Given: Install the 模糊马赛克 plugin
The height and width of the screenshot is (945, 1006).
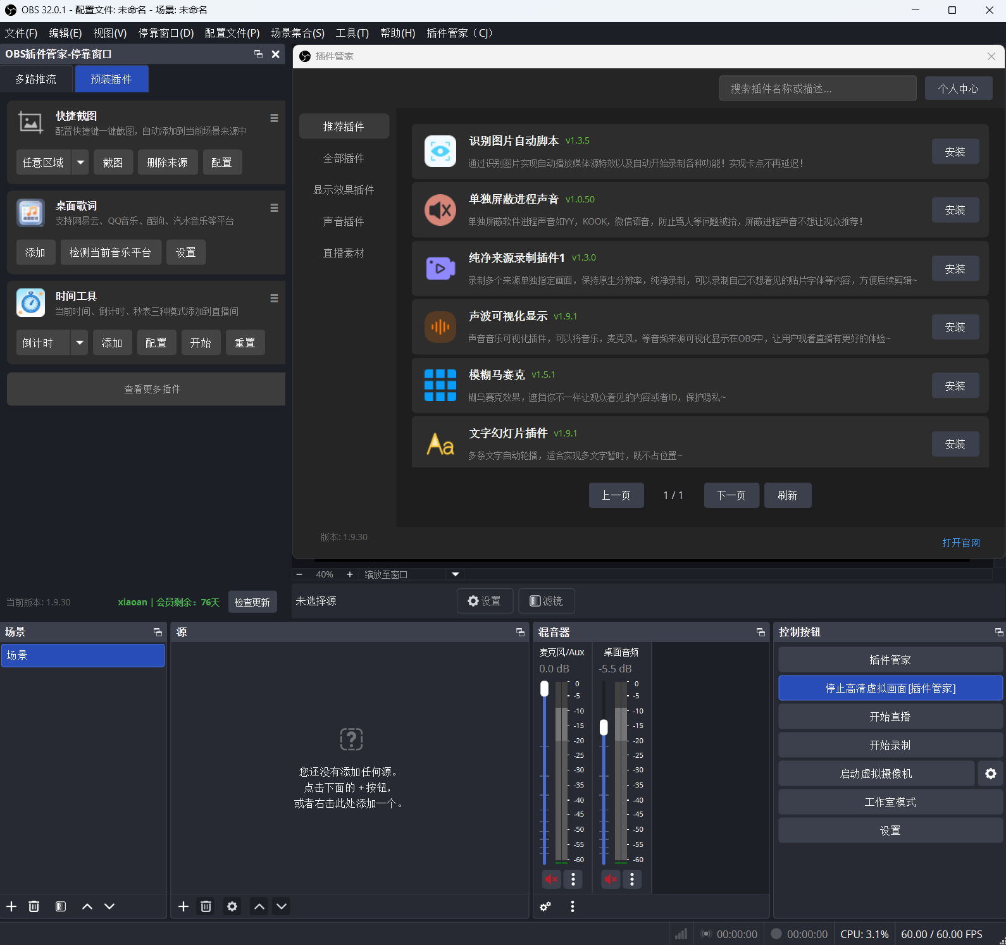Looking at the screenshot, I should pos(955,386).
